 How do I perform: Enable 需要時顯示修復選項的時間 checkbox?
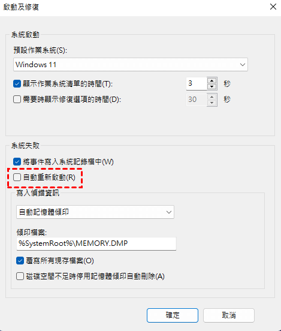17,99
